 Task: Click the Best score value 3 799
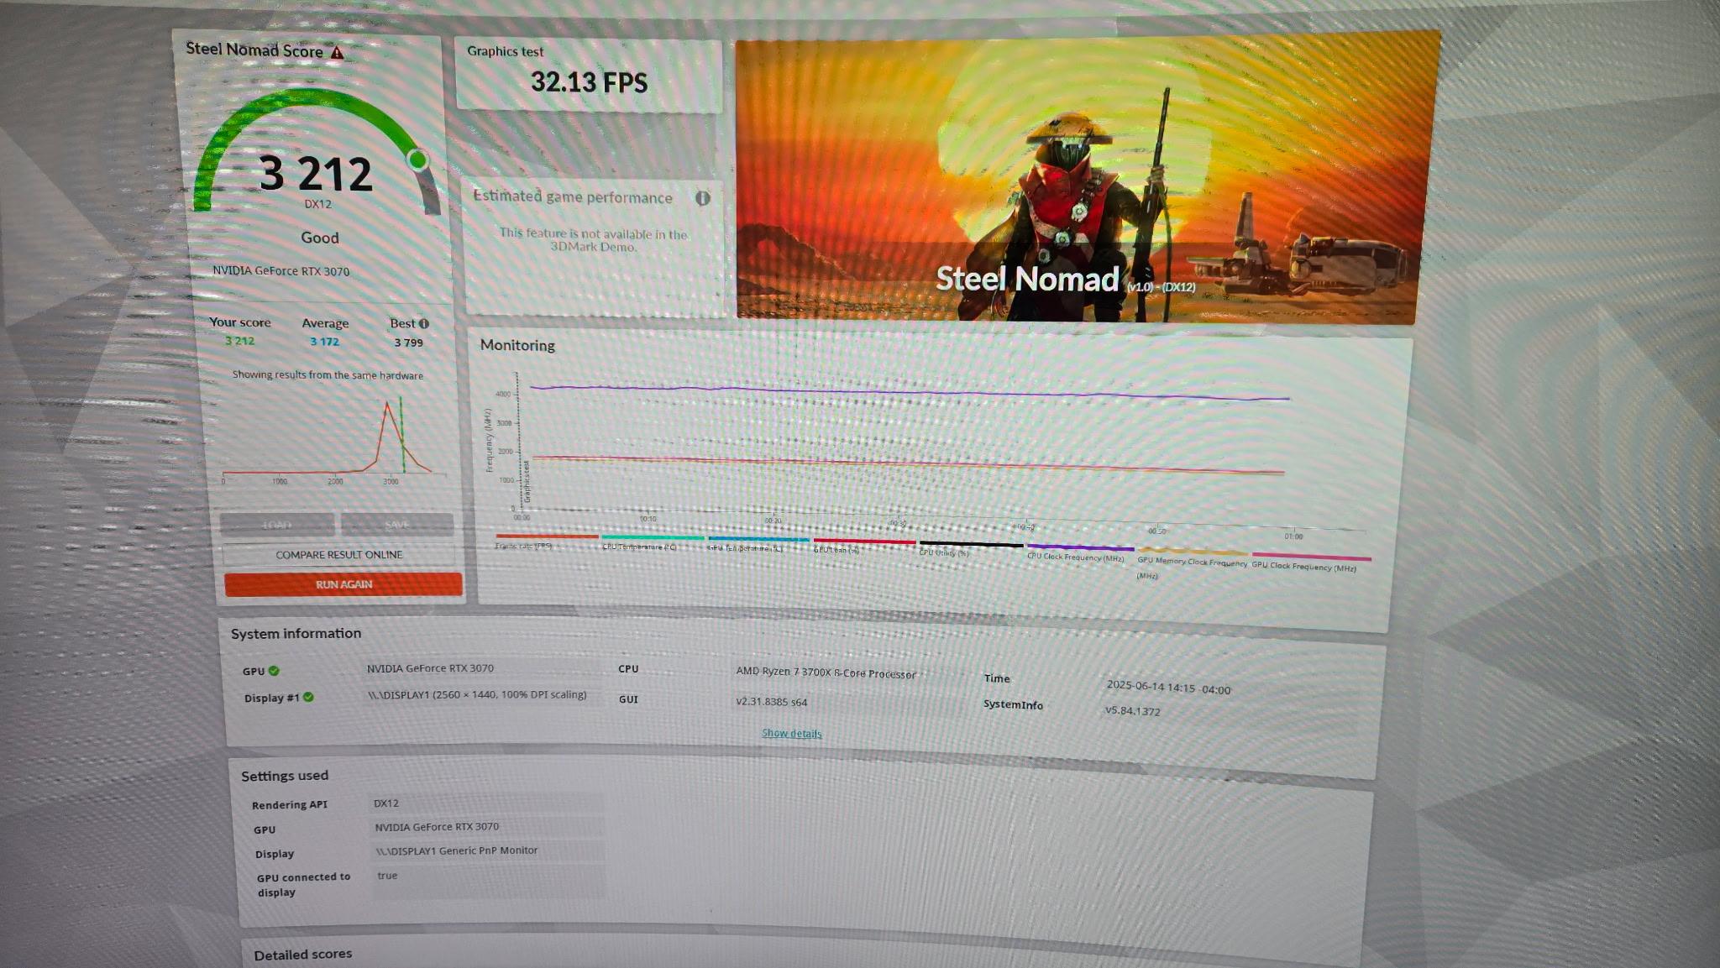pos(408,343)
